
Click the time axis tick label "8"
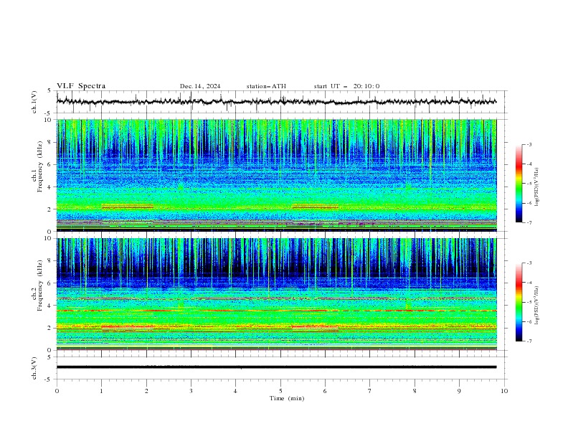415,391
